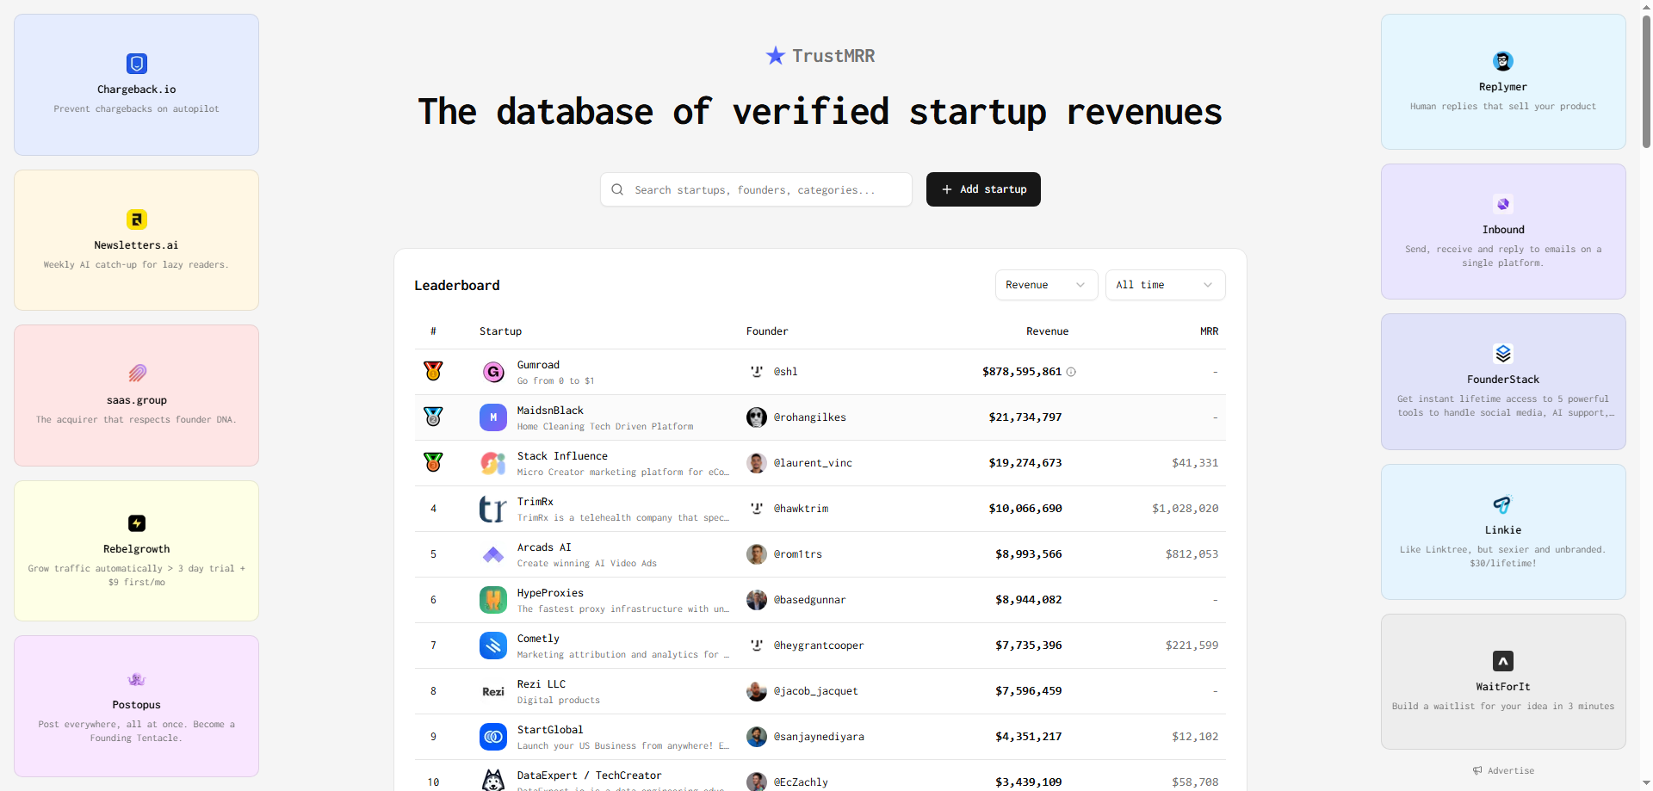The image size is (1653, 791).
Task: Click the Linkie bird icon
Action: 1502,505
